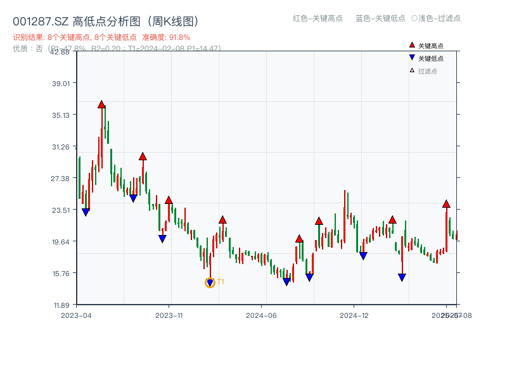Click the rightmost red key-high triangle
Image resolution: width=507 pixels, height=380 pixels.
(x=446, y=204)
